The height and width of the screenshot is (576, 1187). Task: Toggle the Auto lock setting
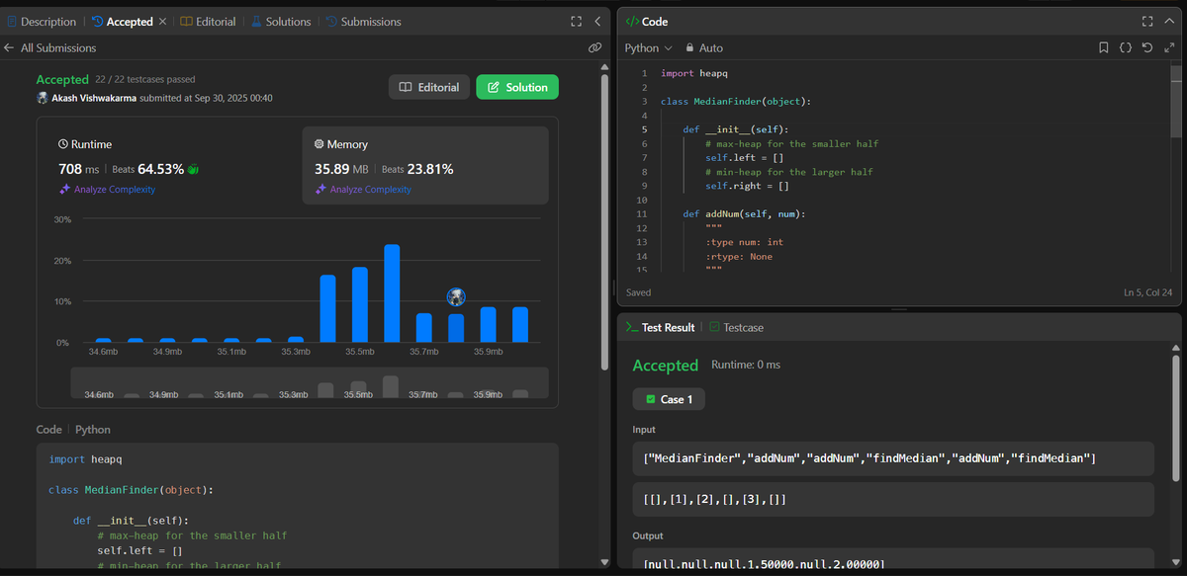pyautogui.click(x=704, y=47)
